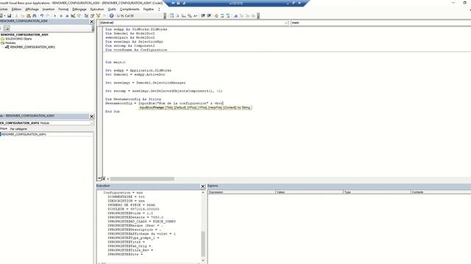The height and width of the screenshot is (264, 471).
Task: Open the Object Browser icon
Action: [x=98, y=15]
